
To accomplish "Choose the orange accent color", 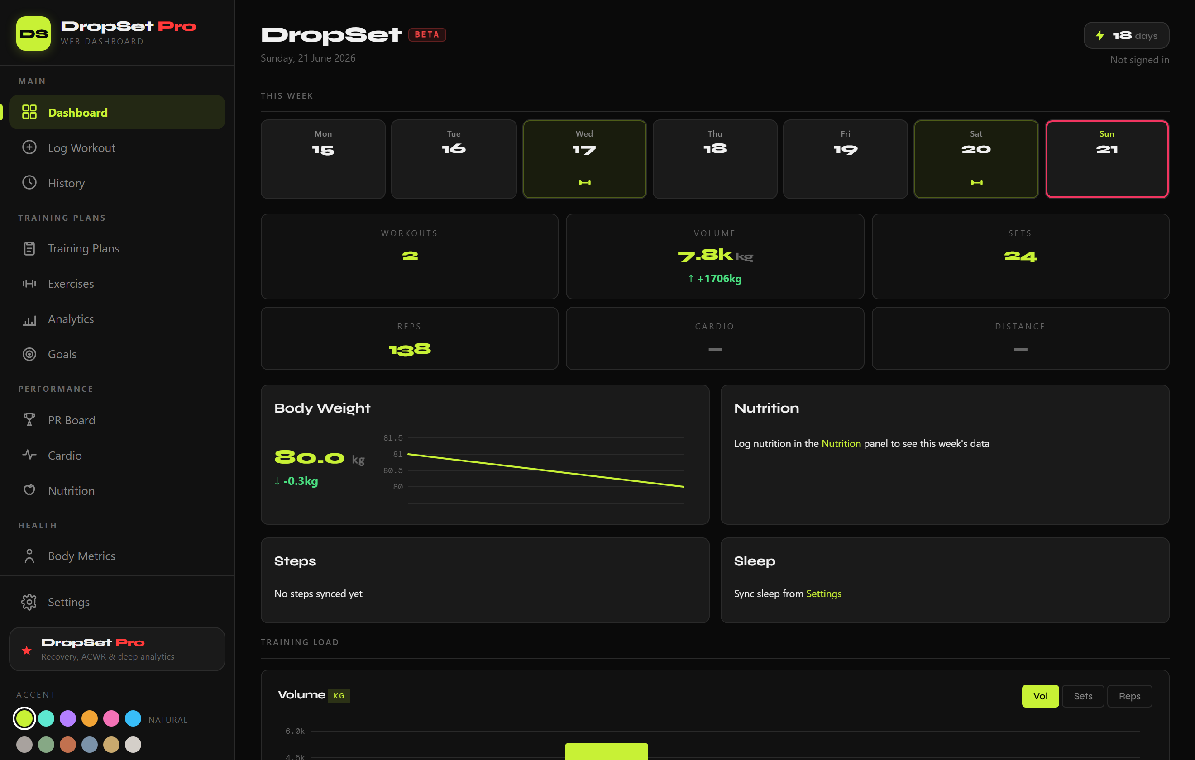I will [x=90, y=718].
